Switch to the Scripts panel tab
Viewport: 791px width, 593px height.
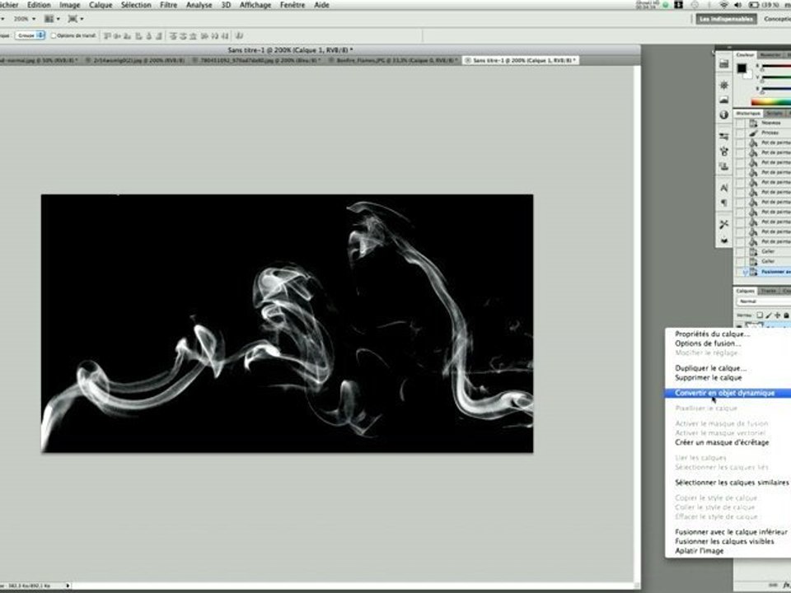[x=775, y=114]
